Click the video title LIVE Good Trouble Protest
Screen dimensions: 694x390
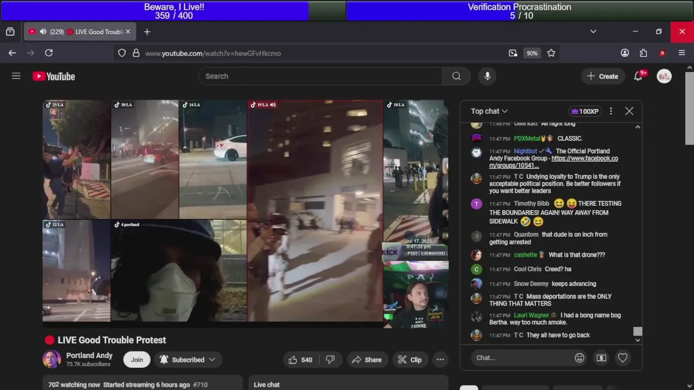pyautogui.click(x=112, y=340)
